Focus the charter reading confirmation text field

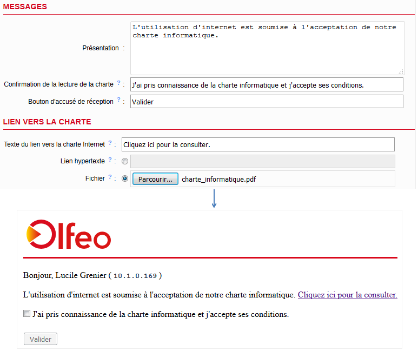pyautogui.click(x=267, y=84)
